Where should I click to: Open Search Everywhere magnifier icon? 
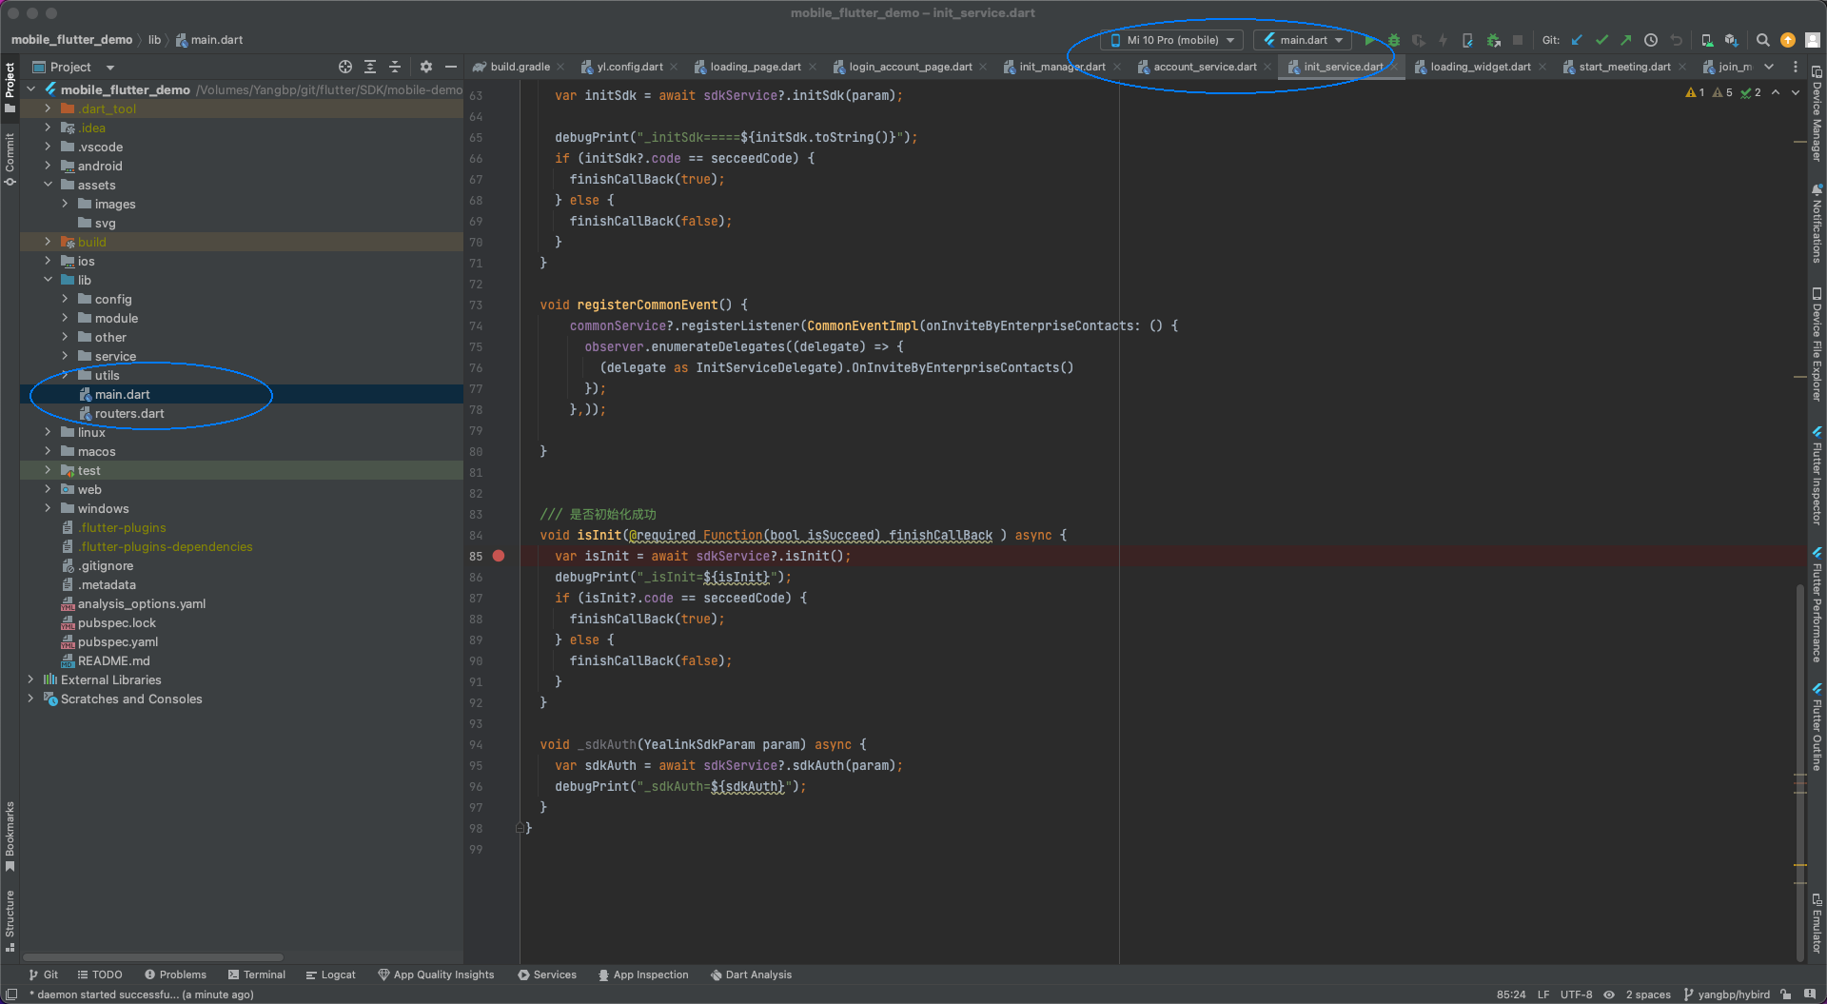[x=1762, y=40]
